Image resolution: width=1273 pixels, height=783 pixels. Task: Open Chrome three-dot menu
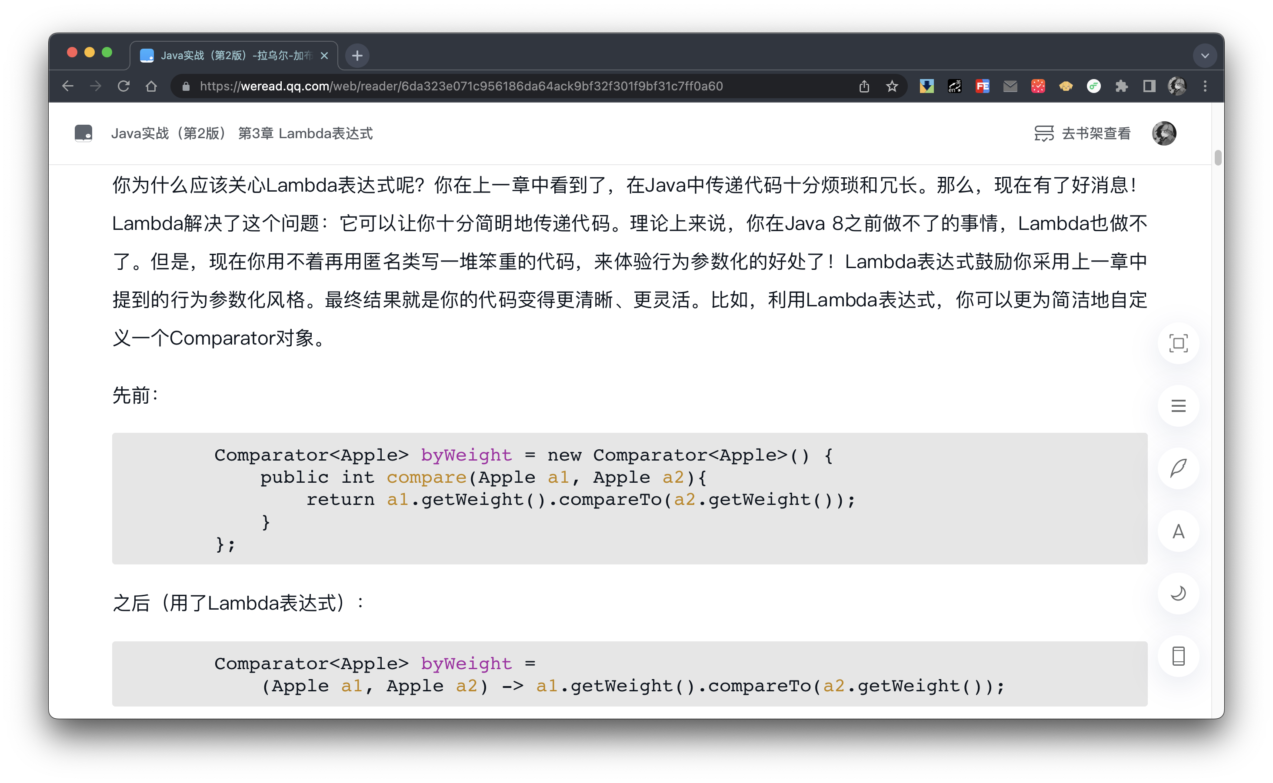[1205, 86]
